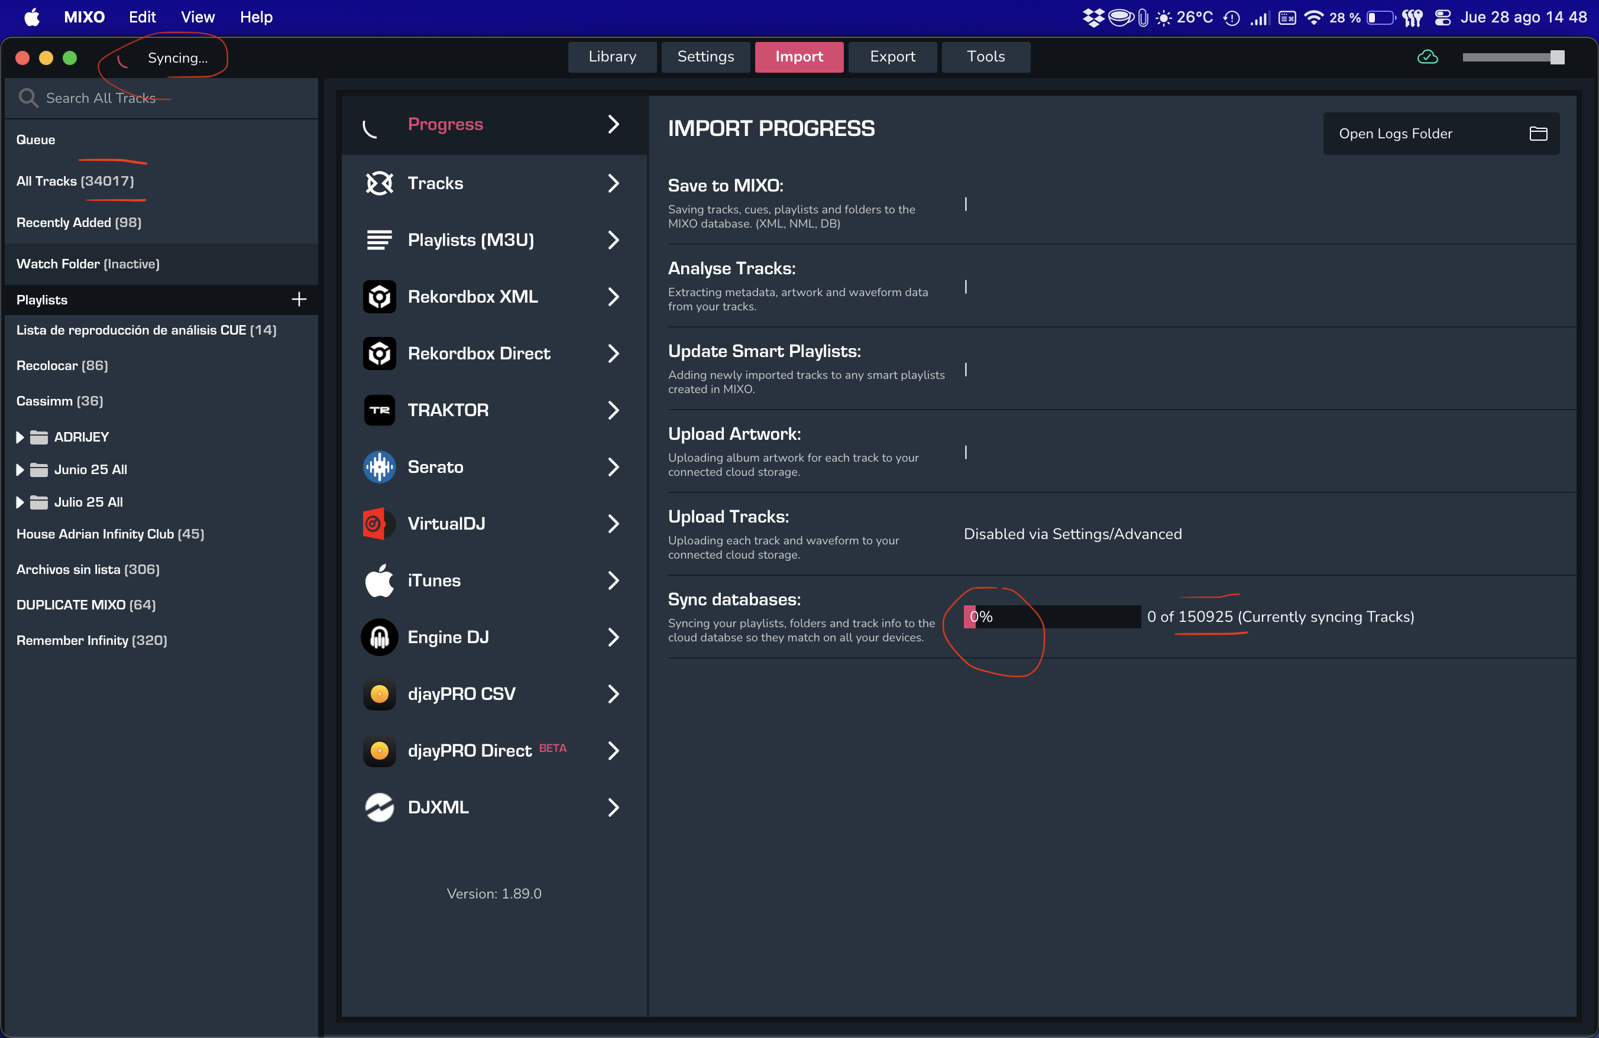The height and width of the screenshot is (1038, 1599).
Task: Click the Serato waveform icon
Action: [x=379, y=466]
